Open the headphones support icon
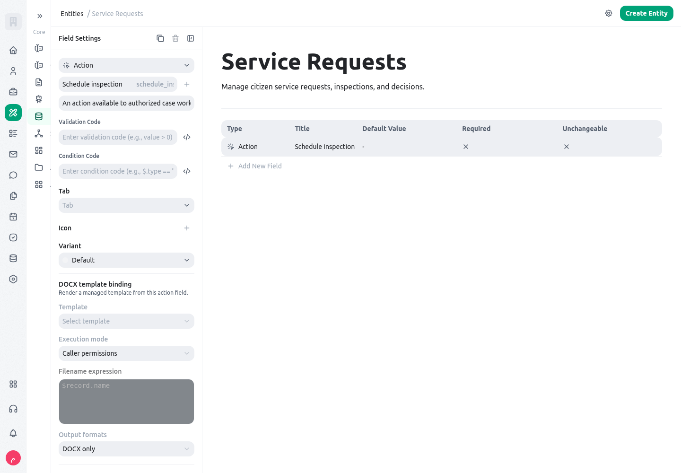The width and height of the screenshot is (681, 473). click(x=13, y=409)
